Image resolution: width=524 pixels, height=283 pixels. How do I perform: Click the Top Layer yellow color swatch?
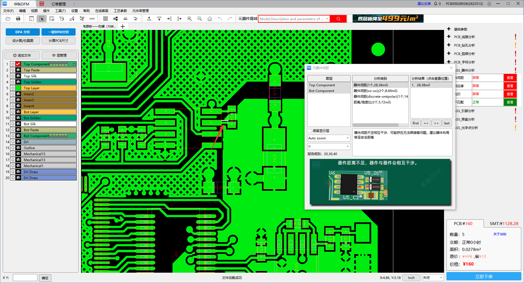(49, 88)
